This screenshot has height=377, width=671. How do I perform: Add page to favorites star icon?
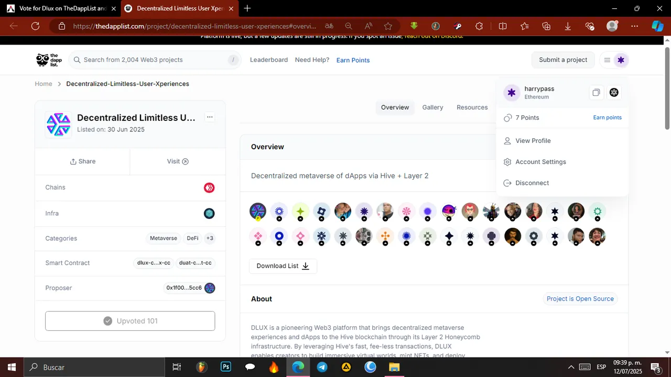pyautogui.click(x=388, y=26)
